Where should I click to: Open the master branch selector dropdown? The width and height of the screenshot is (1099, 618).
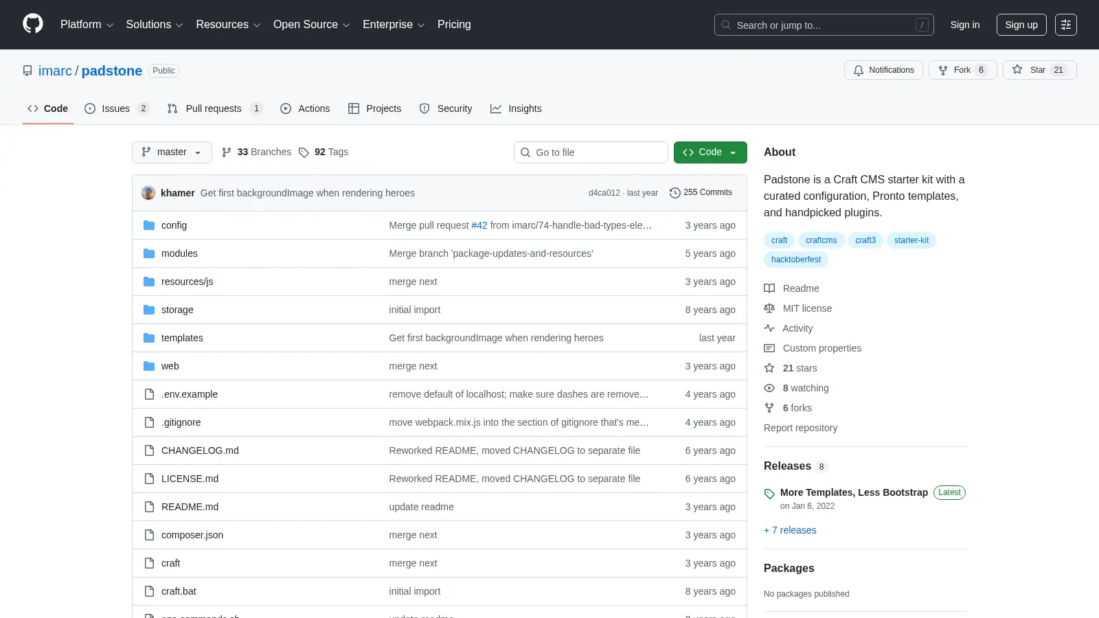point(172,152)
